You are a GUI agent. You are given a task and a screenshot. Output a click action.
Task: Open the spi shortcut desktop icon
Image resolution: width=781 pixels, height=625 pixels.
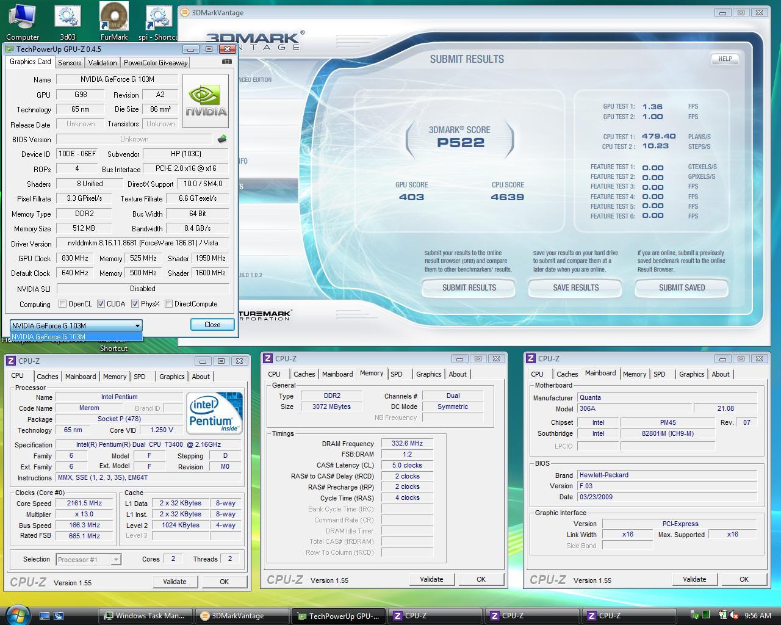[159, 23]
